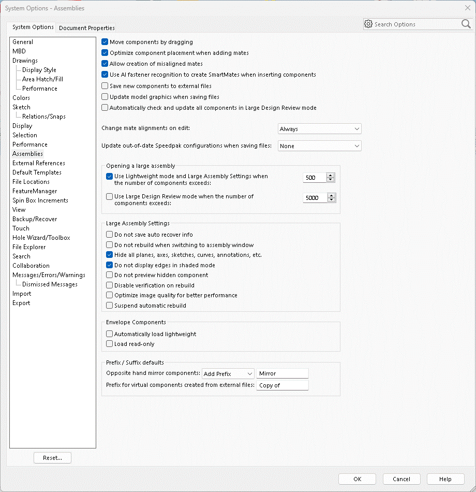Open the Add Prefix dropdown for mirror components

(x=228, y=374)
